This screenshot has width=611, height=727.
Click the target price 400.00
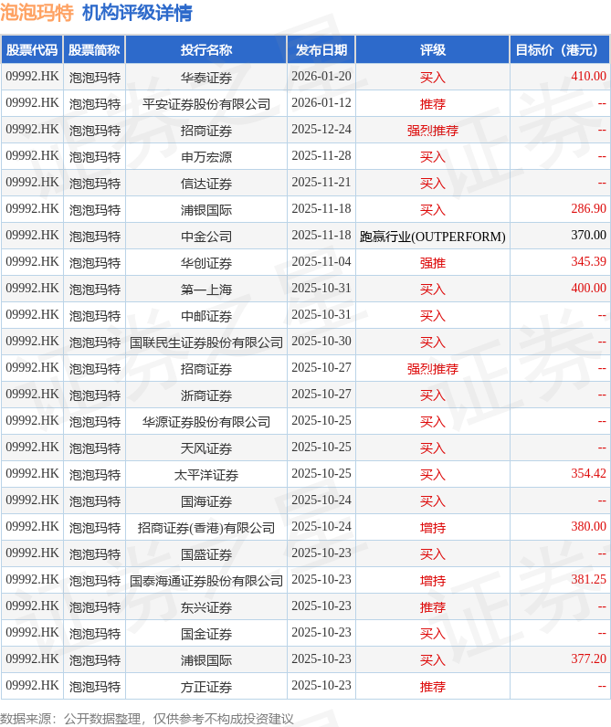point(588,288)
